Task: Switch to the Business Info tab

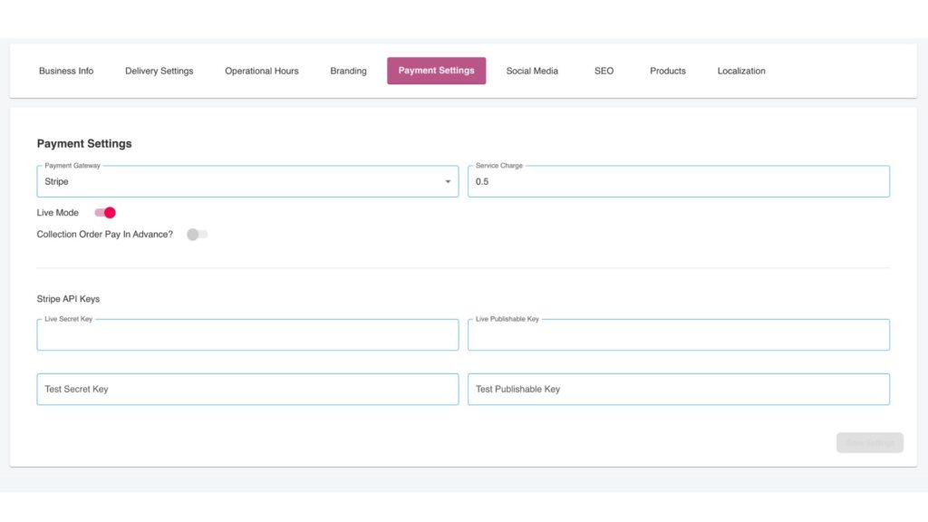Action: [x=66, y=71]
